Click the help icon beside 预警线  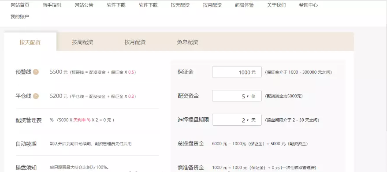click(36, 72)
